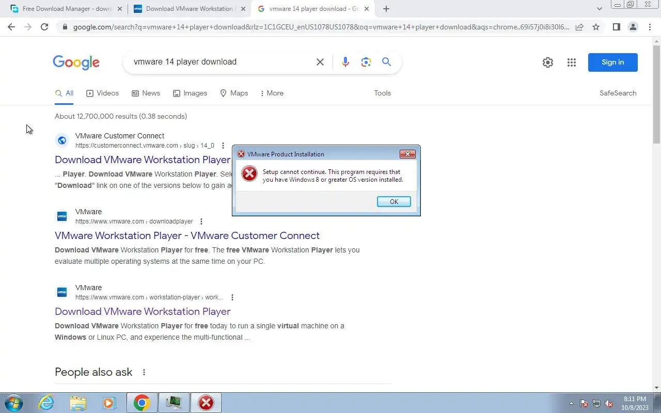Close the VMware Product Installation dialog
Image resolution: width=661 pixels, height=413 pixels.
click(407, 154)
